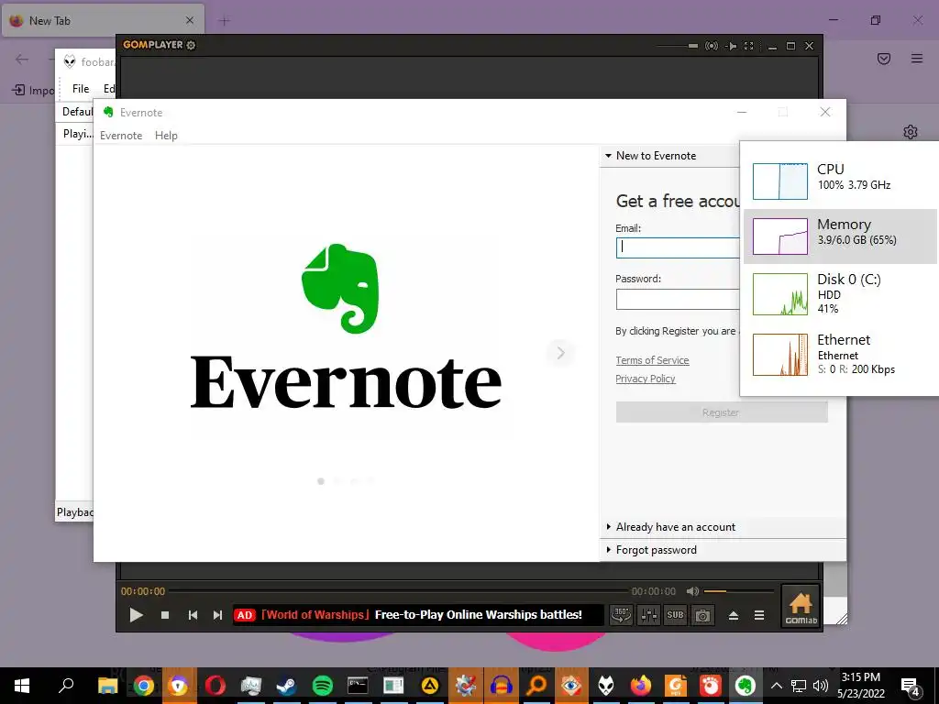Switch GOM Player to fullscreen mode icon

tap(748, 46)
